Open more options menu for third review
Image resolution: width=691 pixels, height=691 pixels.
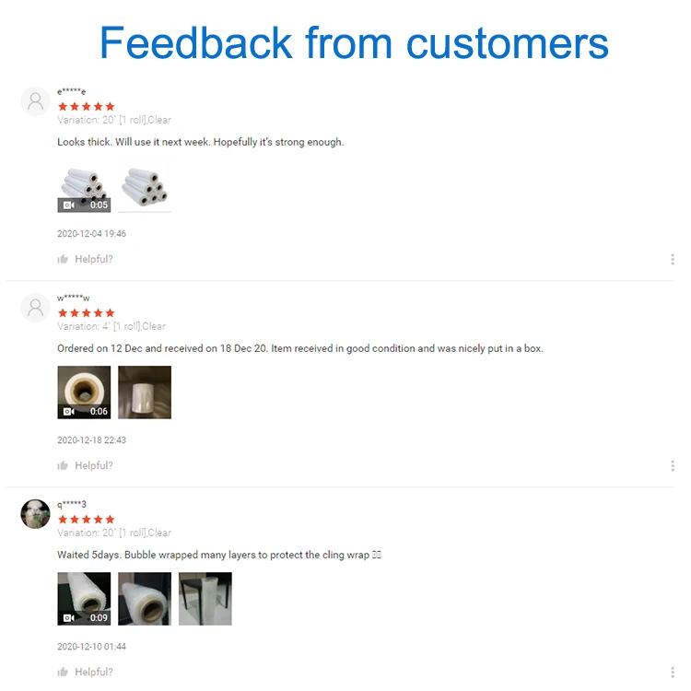(x=673, y=673)
